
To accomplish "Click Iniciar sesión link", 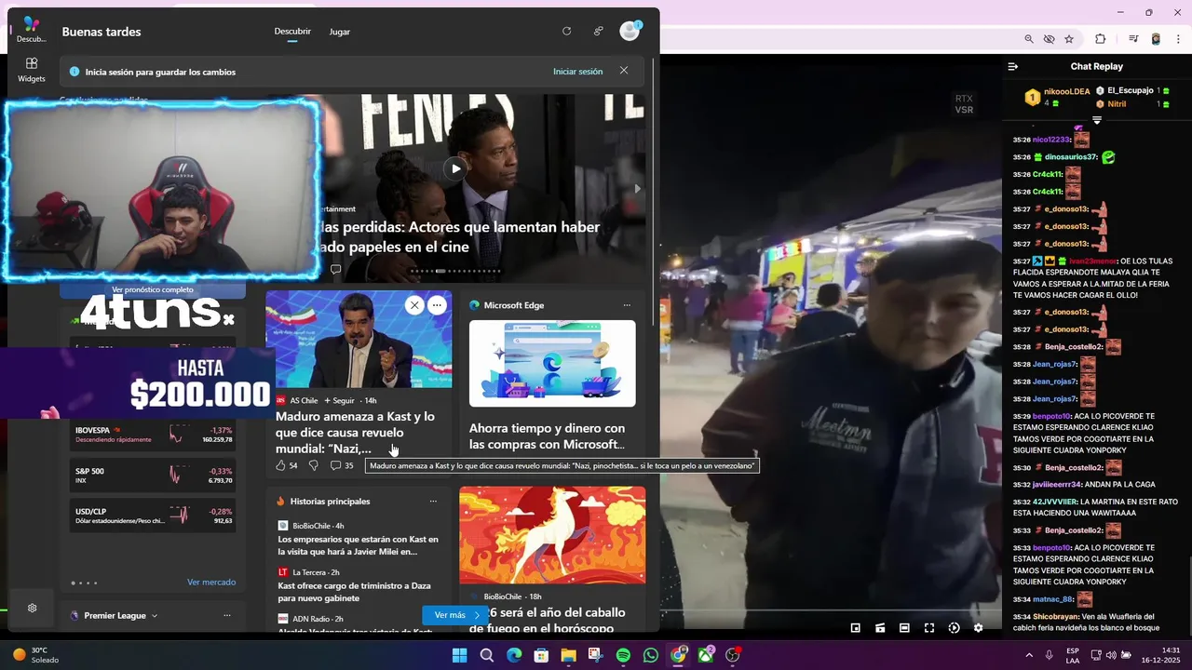I will [x=577, y=72].
